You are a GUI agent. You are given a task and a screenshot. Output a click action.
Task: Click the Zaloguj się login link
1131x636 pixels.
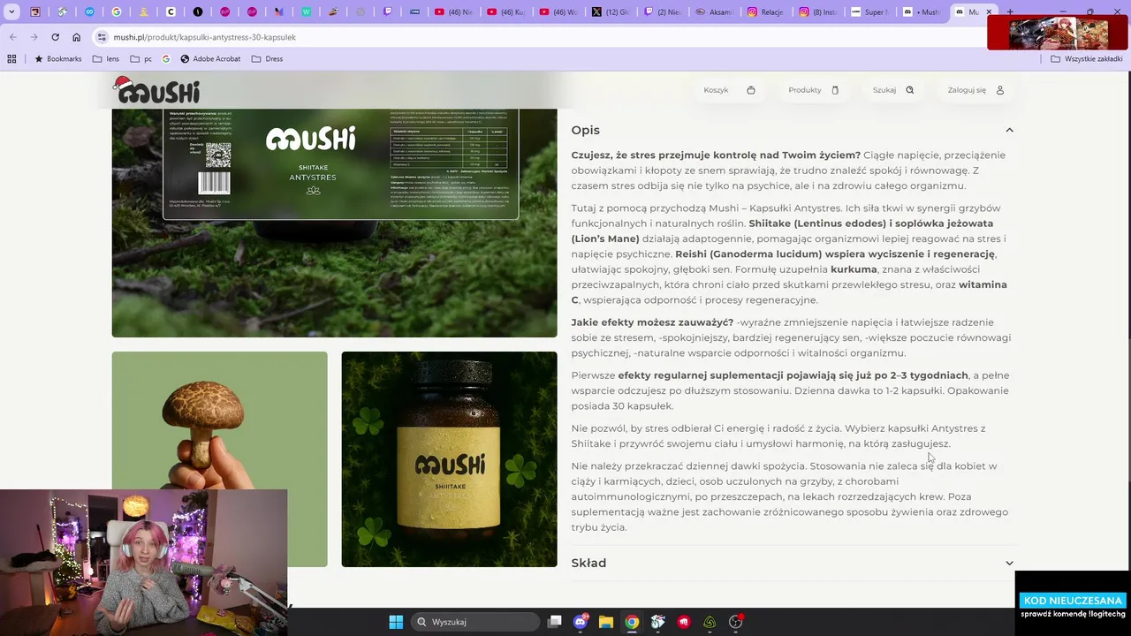(967, 90)
